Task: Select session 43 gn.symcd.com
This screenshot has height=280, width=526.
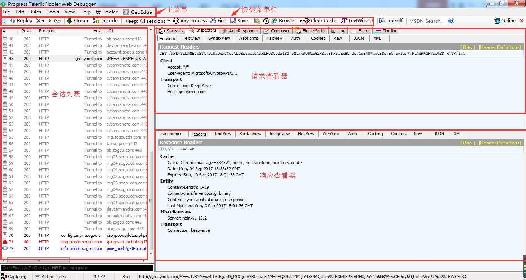Action: pos(74,59)
